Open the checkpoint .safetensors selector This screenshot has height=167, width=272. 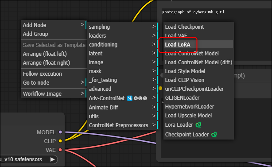point(28,159)
